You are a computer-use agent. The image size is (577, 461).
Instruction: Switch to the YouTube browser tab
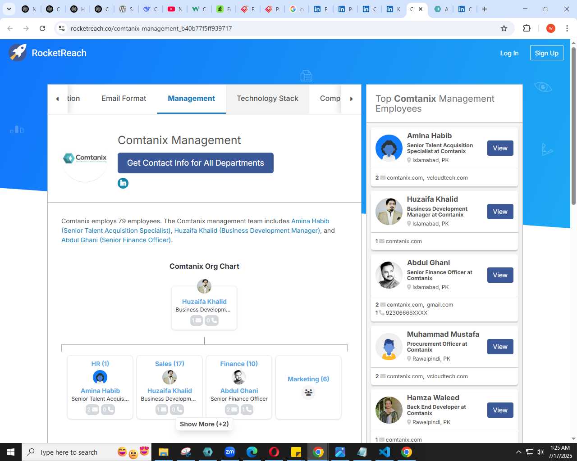175,9
